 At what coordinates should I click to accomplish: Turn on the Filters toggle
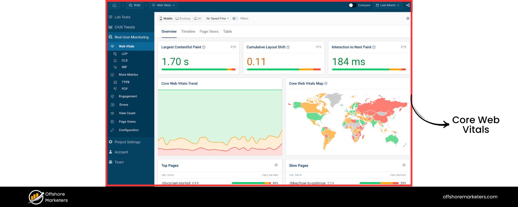pos(234,18)
